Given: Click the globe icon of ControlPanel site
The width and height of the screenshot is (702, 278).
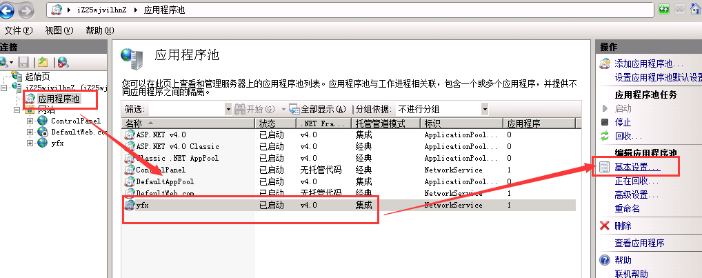Looking at the screenshot, I should tap(43, 121).
